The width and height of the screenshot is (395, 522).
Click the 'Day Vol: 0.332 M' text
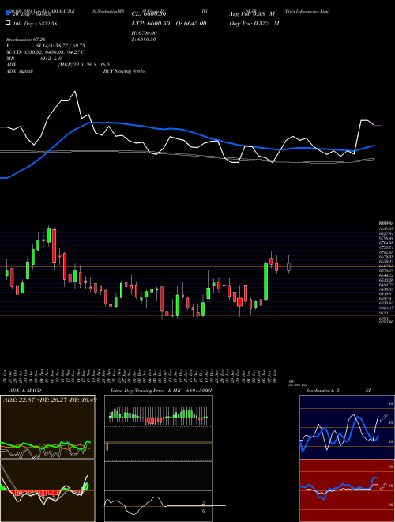pyautogui.click(x=254, y=24)
